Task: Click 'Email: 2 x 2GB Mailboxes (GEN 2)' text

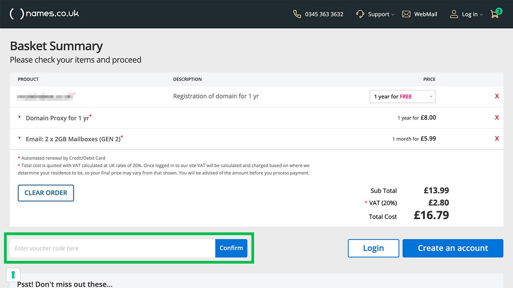Action: coord(73,139)
